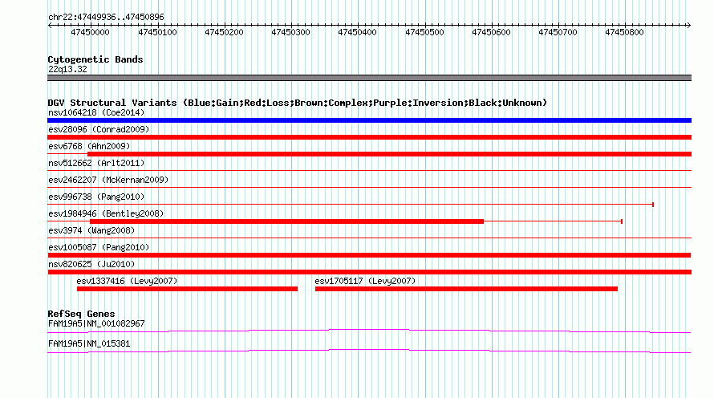Click the magenta intron line for NM_015381
This screenshot has width=714, height=398.
click(x=369, y=351)
